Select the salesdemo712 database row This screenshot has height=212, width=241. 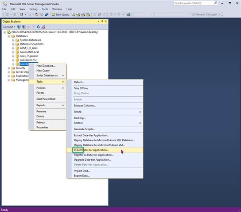coord(28,60)
